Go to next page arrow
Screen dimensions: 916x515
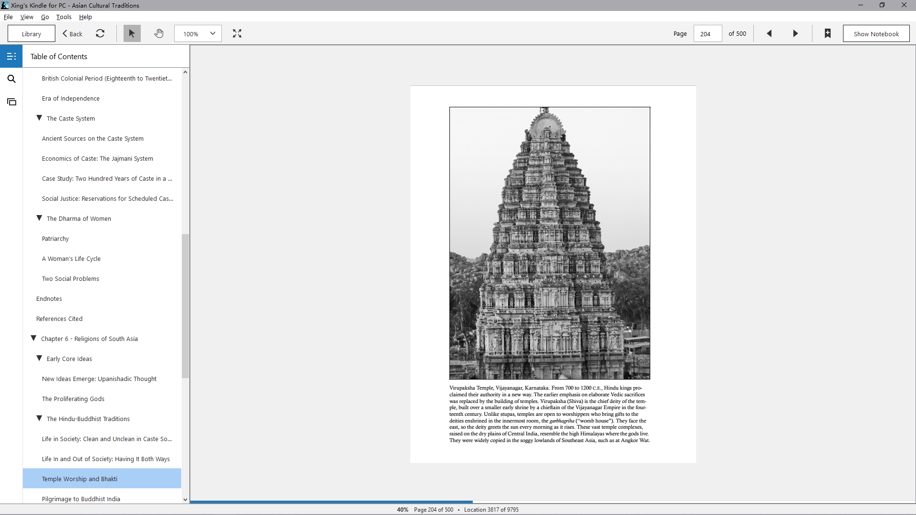[795, 33]
